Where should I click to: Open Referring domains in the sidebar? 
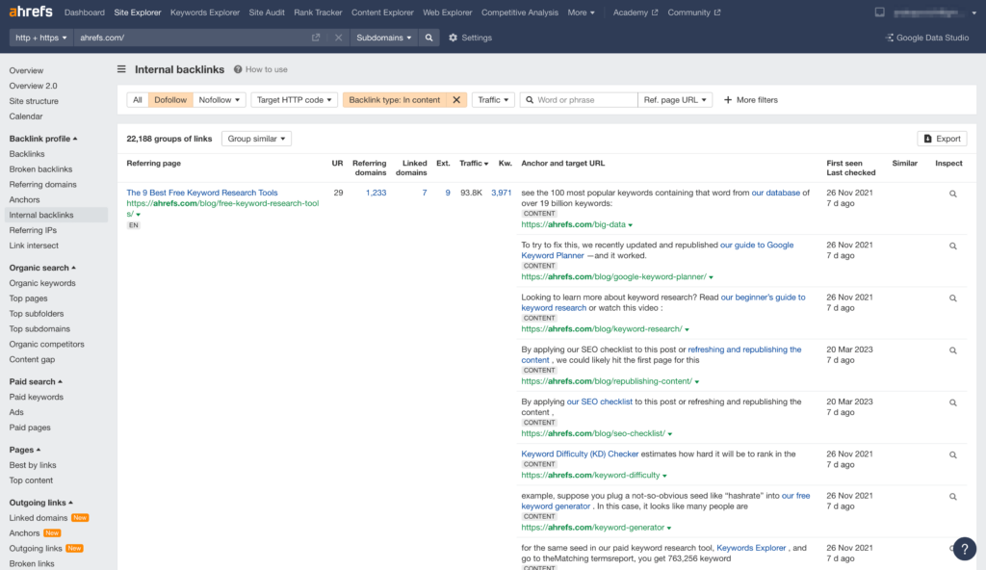tap(42, 184)
